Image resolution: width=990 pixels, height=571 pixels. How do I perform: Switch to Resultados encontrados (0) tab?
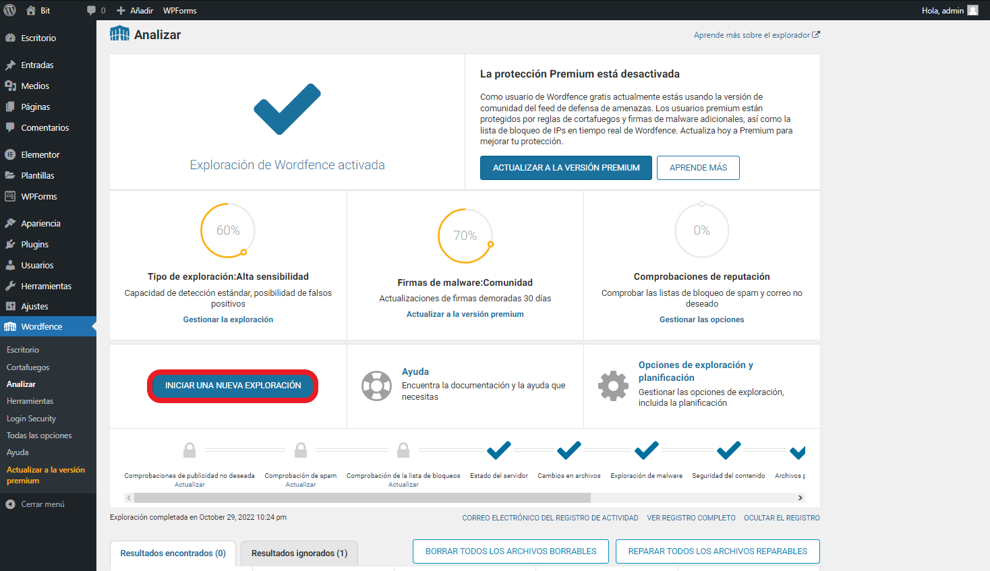pos(173,553)
